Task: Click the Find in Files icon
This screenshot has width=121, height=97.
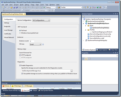Action: (59, 7)
